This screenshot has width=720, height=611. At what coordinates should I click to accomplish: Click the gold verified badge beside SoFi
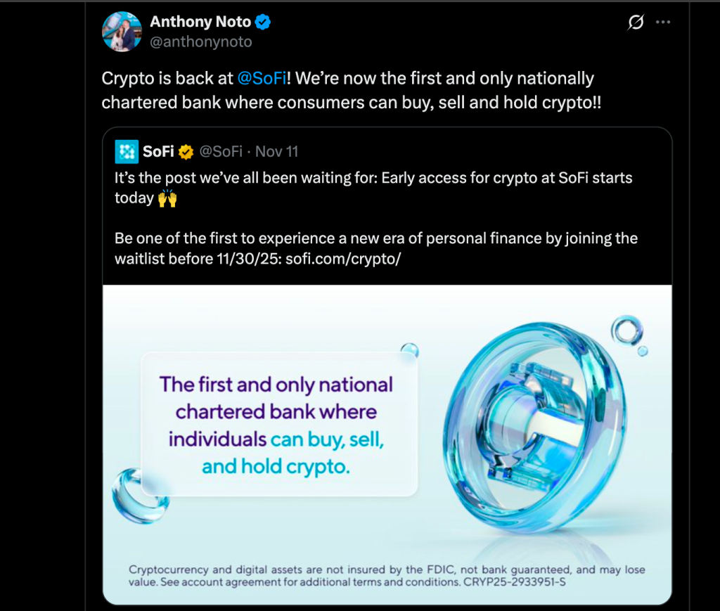pyautogui.click(x=186, y=151)
